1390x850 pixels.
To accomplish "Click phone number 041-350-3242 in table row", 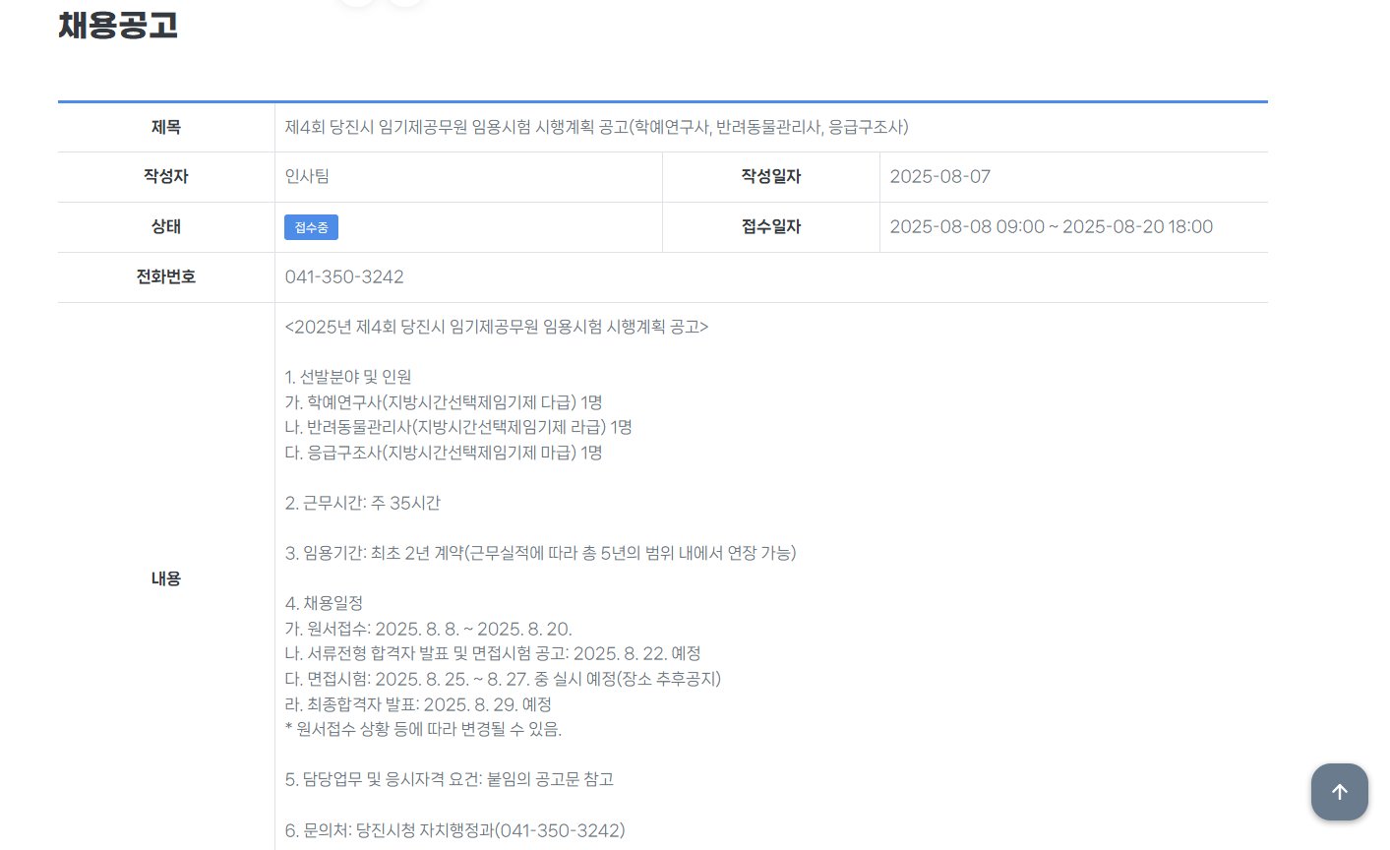I will coord(344,277).
